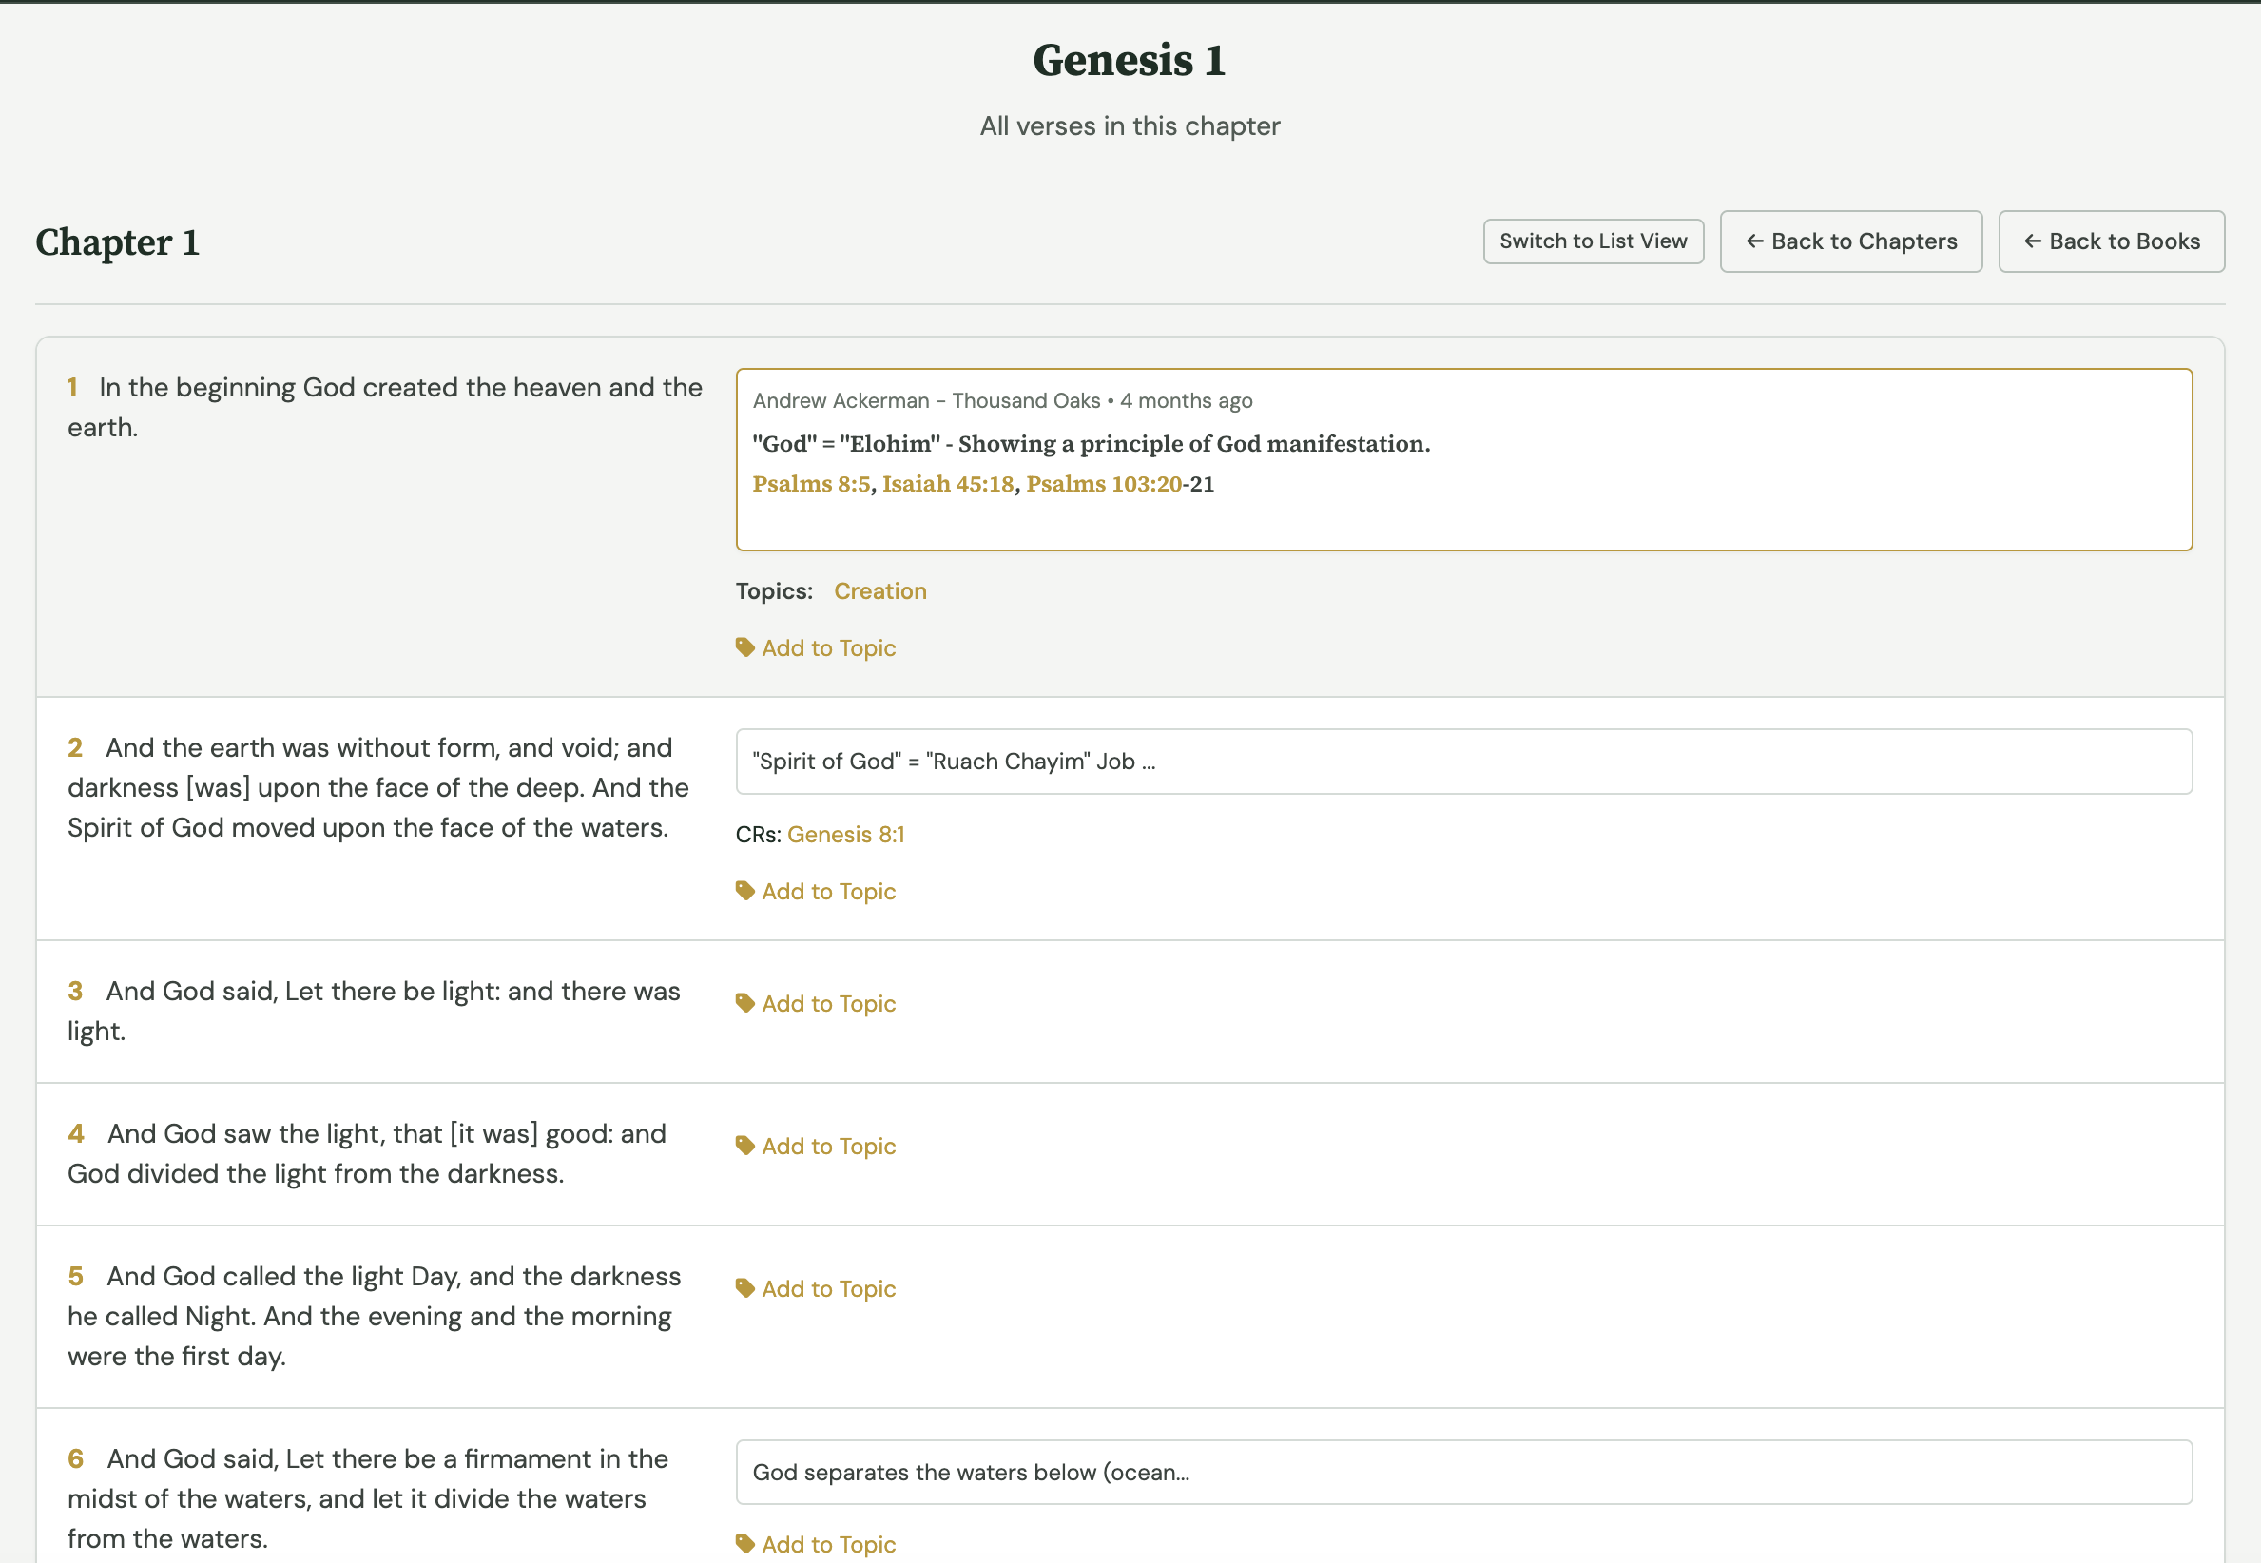
Task: Click verse number 1
Action: pyautogui.click(x=72, y=388)
